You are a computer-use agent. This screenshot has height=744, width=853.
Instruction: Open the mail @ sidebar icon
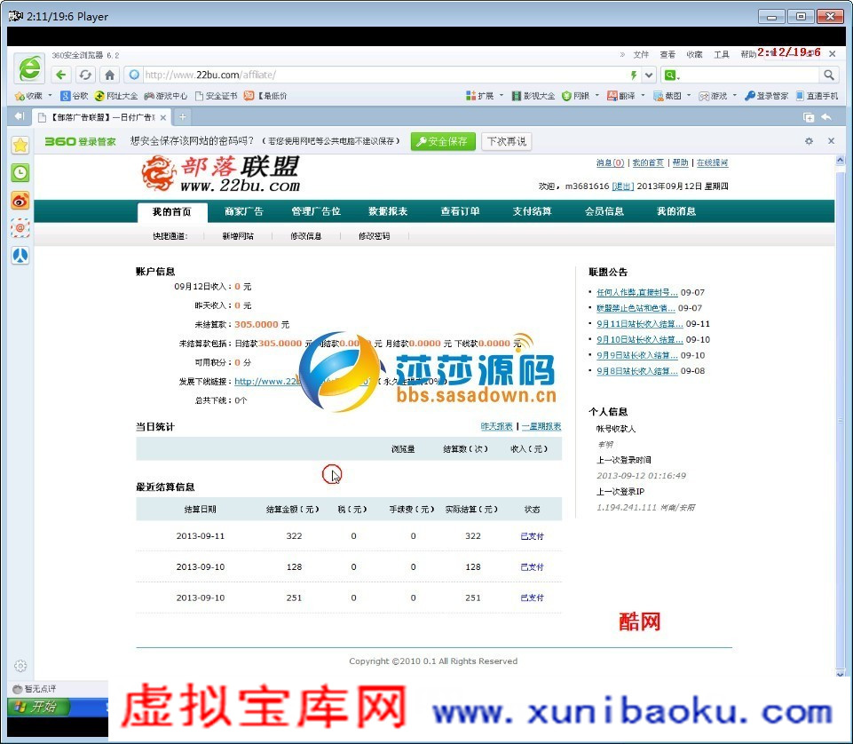tap(20, 228)
